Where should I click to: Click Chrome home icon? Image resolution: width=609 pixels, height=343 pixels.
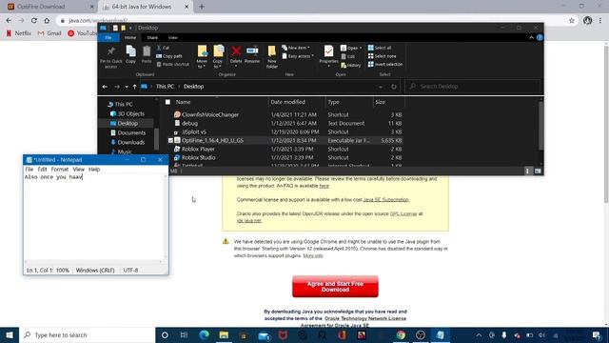tap(47, 21)
